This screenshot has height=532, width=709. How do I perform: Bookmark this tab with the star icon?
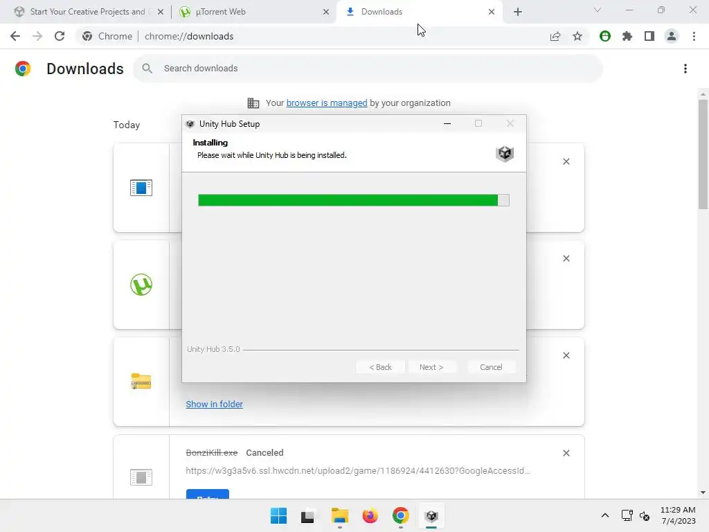577,36
